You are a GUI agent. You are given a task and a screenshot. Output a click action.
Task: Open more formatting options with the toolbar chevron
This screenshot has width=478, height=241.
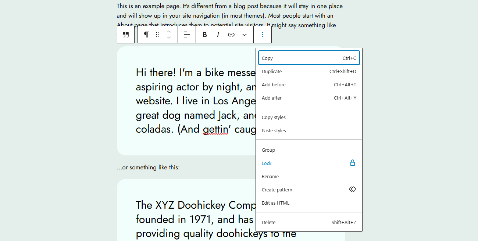245,35
